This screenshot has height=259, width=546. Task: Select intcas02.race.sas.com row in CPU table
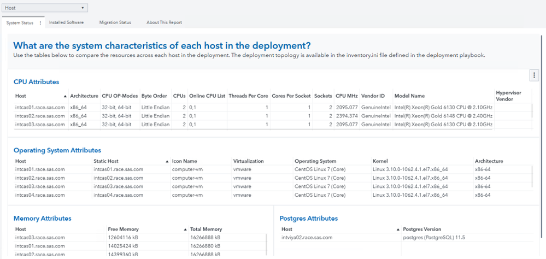[x=40, y=116]
